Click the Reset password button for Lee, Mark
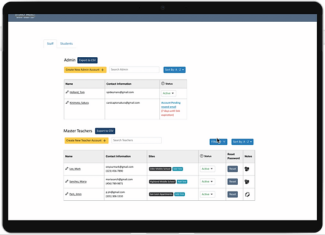The image size is (325, 235). pos(233,169)
